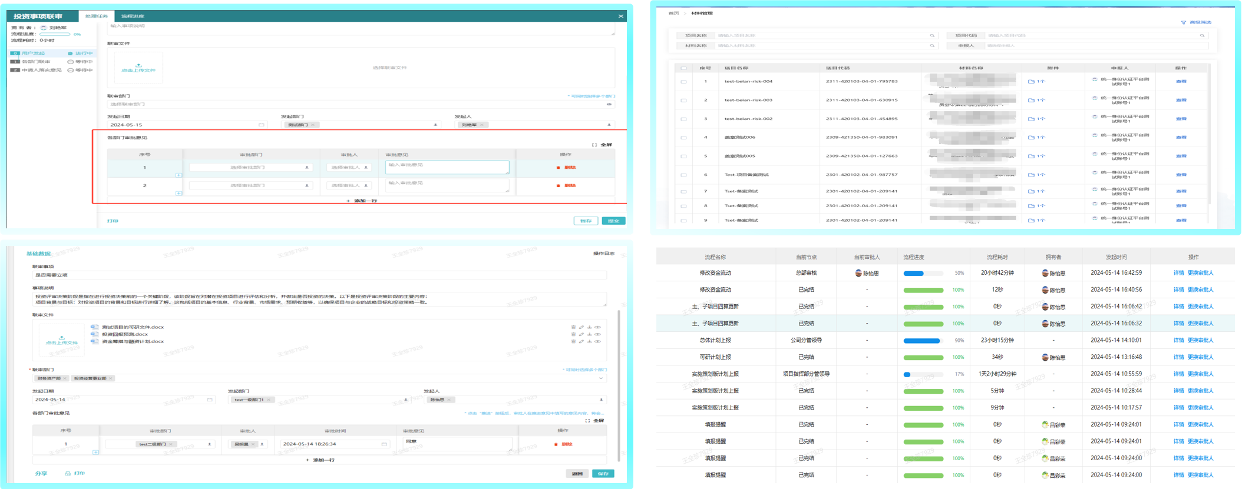1242x489 pixels.
Task: Click the 90% progress bar of 总体计划上报
Action: (923, 341)
